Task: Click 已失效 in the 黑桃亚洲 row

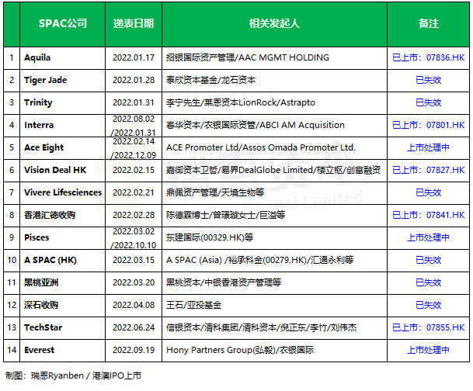Action: coord(429,282)
